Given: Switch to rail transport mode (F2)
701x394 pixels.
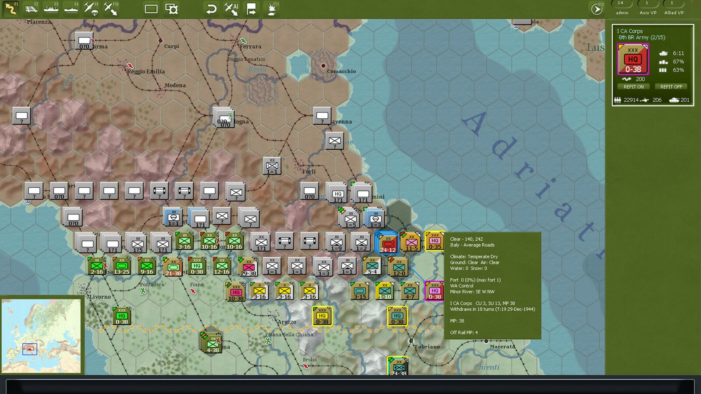Looking at the screenshot, I should coord(32,7).
